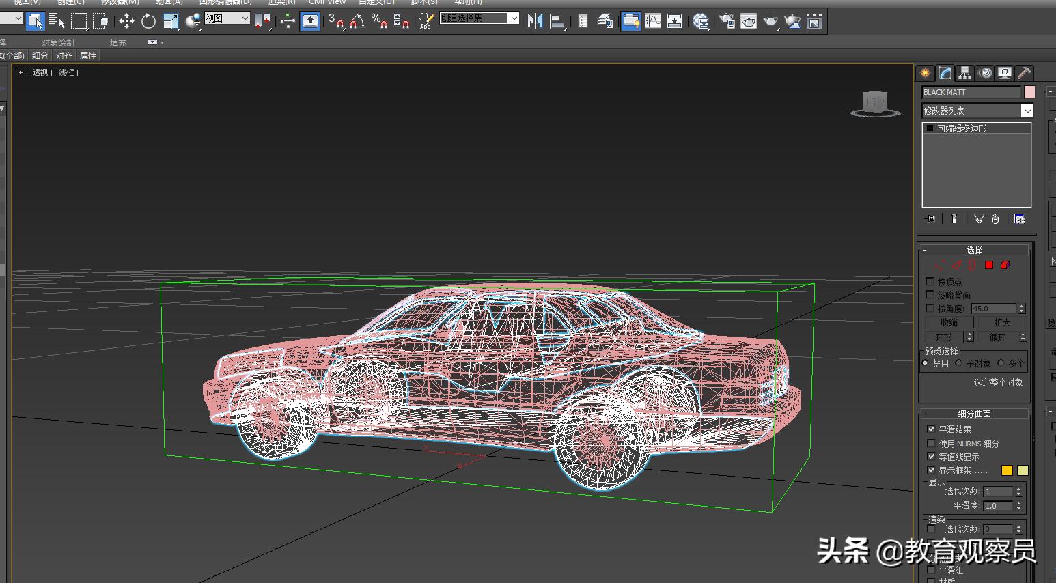Screen dimensions: 1056x583
Task: Open the Mirror tool
Action: 535,21
